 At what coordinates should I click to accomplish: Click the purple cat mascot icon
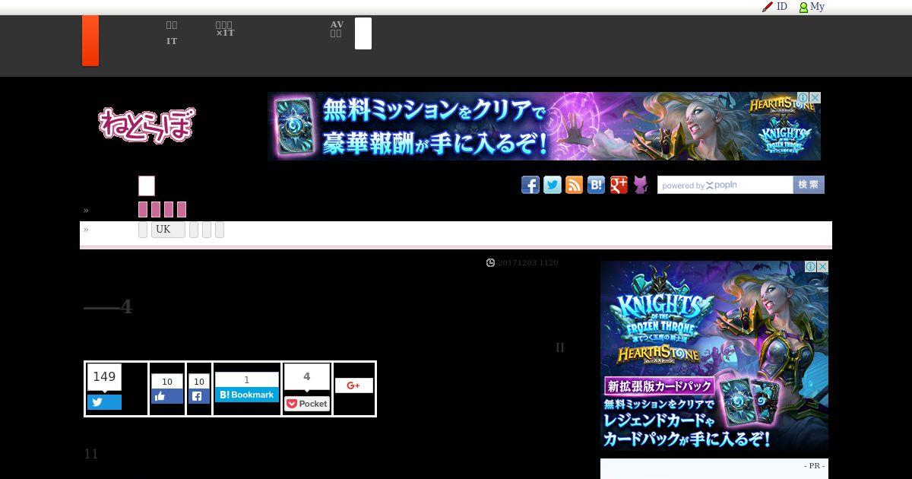pos(641,185)
